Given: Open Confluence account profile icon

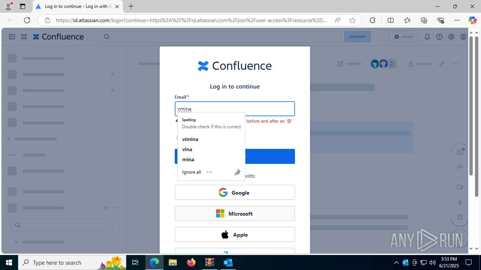Looking at the screenshot, I should (x=463, y=37).
